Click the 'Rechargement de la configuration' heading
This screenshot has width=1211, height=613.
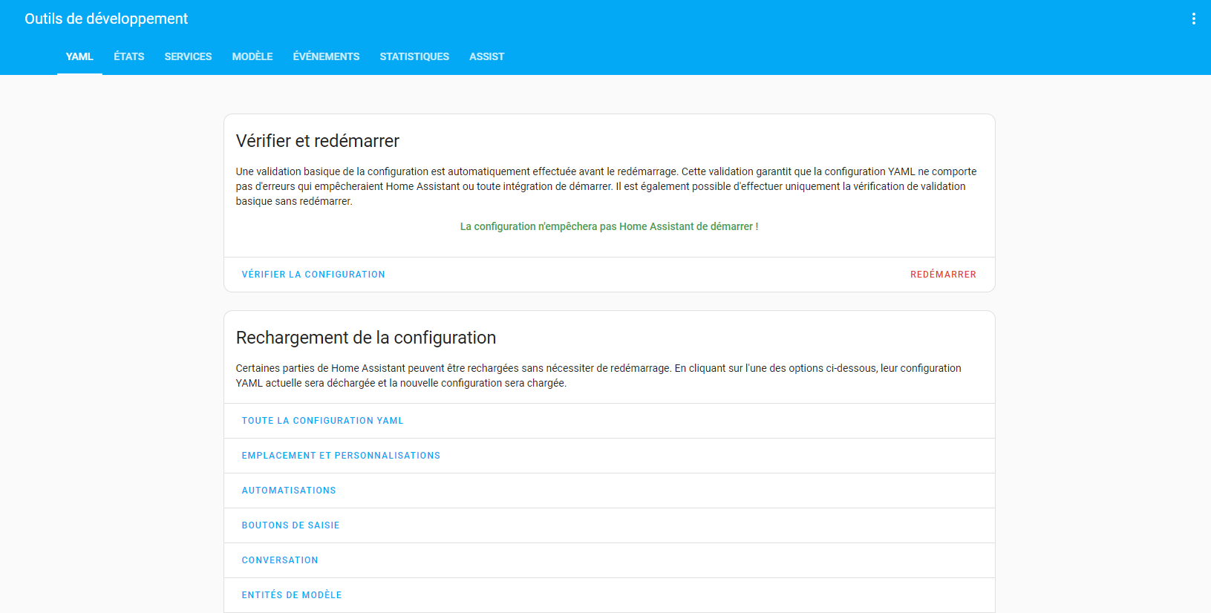[x=366, y=338]
